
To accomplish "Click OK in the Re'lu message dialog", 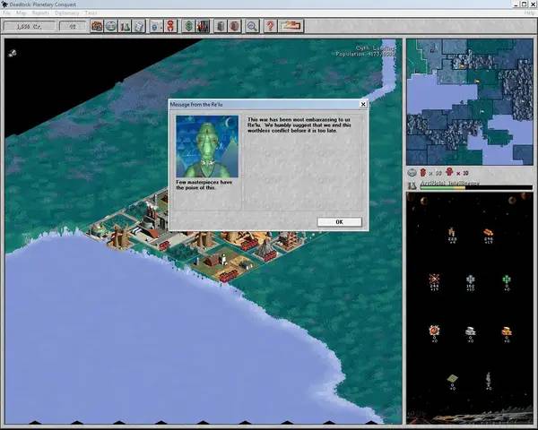I will point(339,221).
